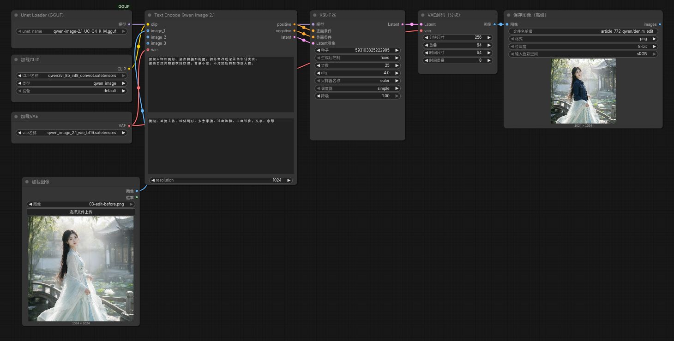Image resolution: width=674 pixels, height=341 pixels.
Task: Focus the positive prompt text box
Action: 221,84
